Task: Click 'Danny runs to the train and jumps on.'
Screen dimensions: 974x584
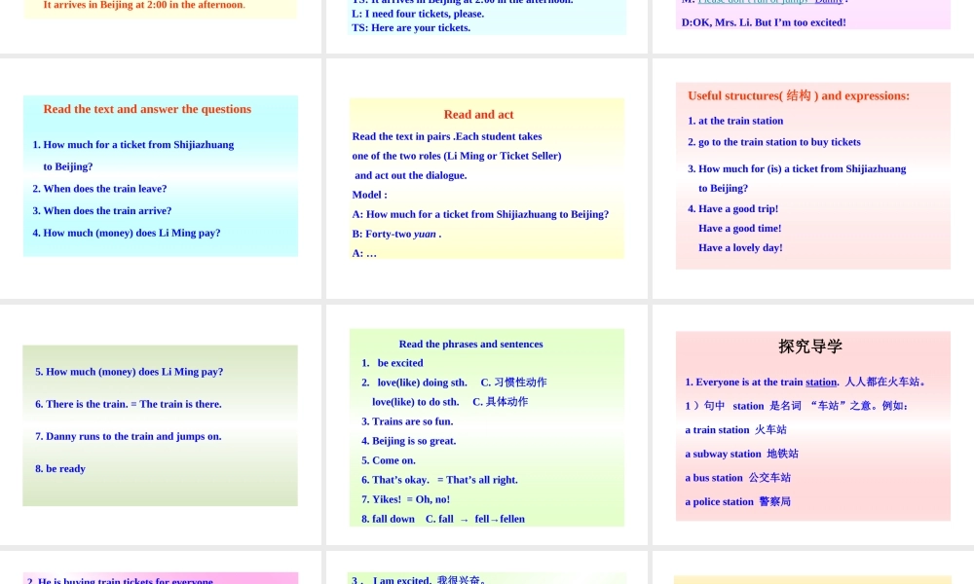Action: 129,436
